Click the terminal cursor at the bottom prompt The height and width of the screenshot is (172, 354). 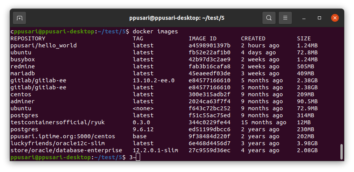click(x=138, y=157)
